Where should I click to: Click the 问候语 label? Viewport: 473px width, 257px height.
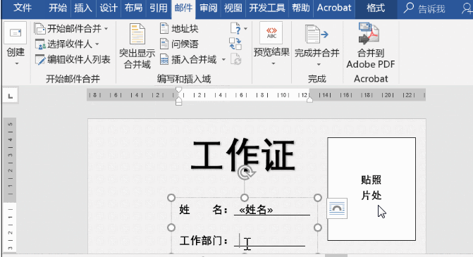(x=185, y=44)
